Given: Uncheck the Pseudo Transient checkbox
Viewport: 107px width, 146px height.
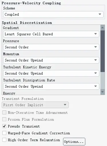Looking at the screenshot, I should click(4, 126).
